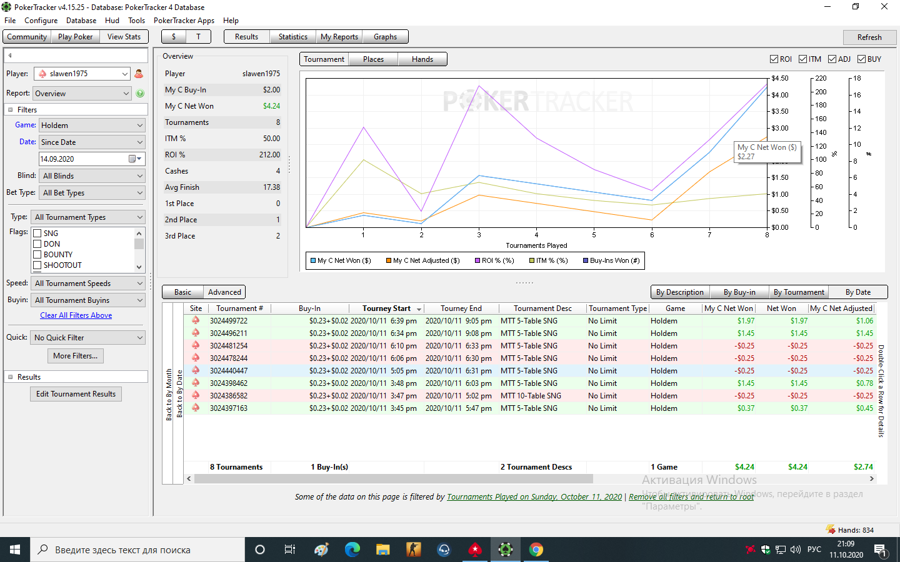Click the My C Net Adjusted orange swatch
900x562 pixels.
click(x=389, y=261)
